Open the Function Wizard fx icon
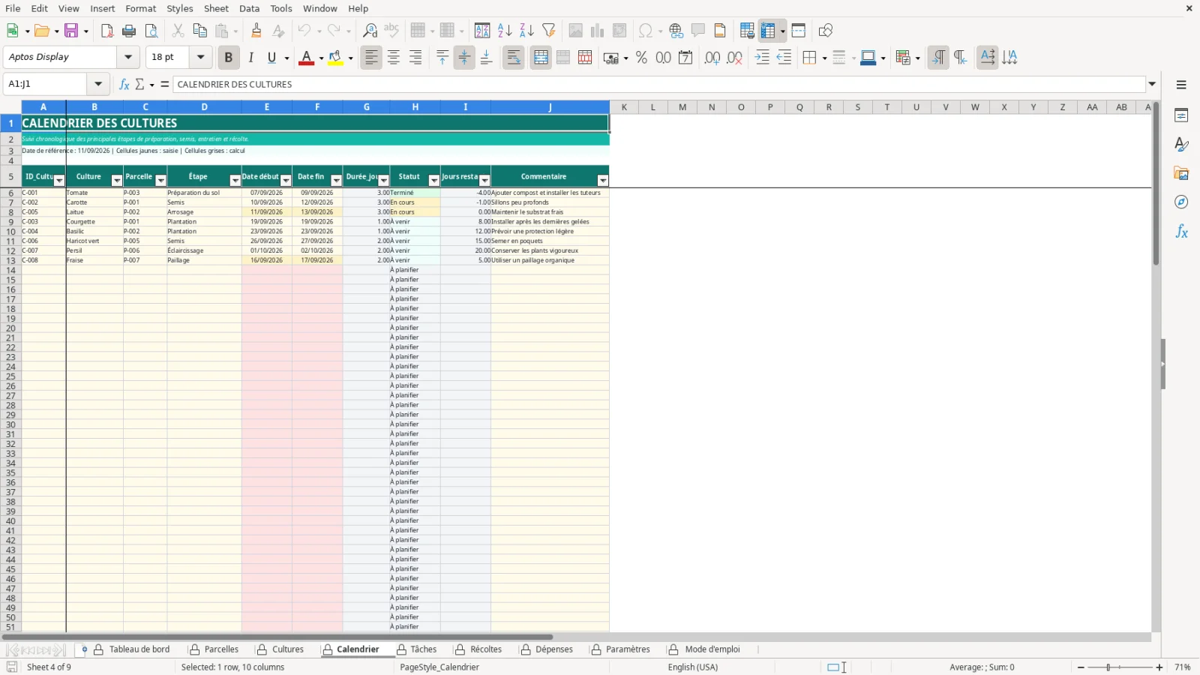 [124, 84]
